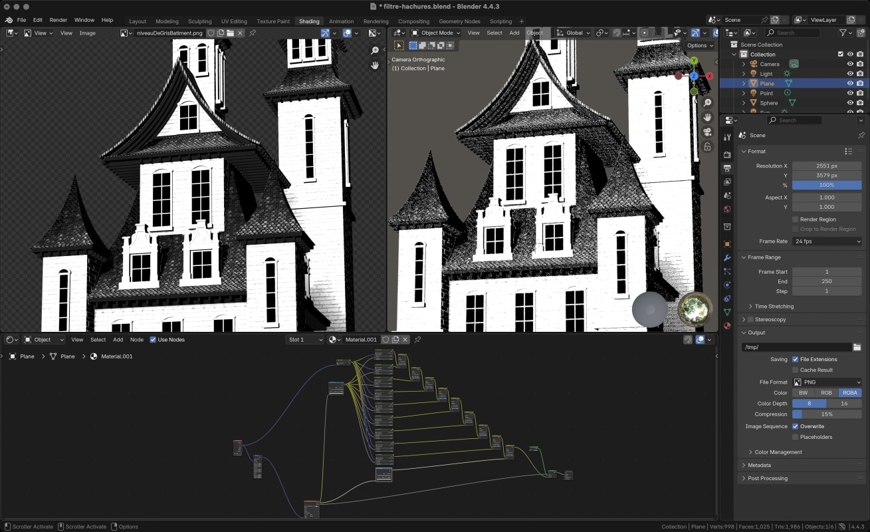Switch to the Compositing workspace tab

pyautogui.click(x=413, y=21)
